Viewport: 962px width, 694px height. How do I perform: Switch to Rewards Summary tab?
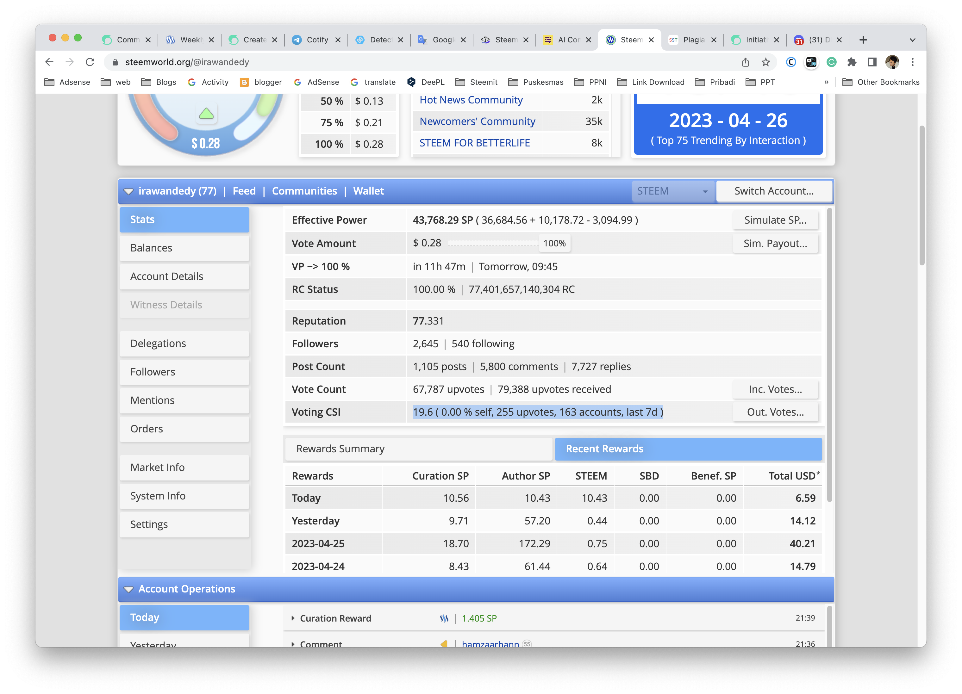click(x=419, y=449)
